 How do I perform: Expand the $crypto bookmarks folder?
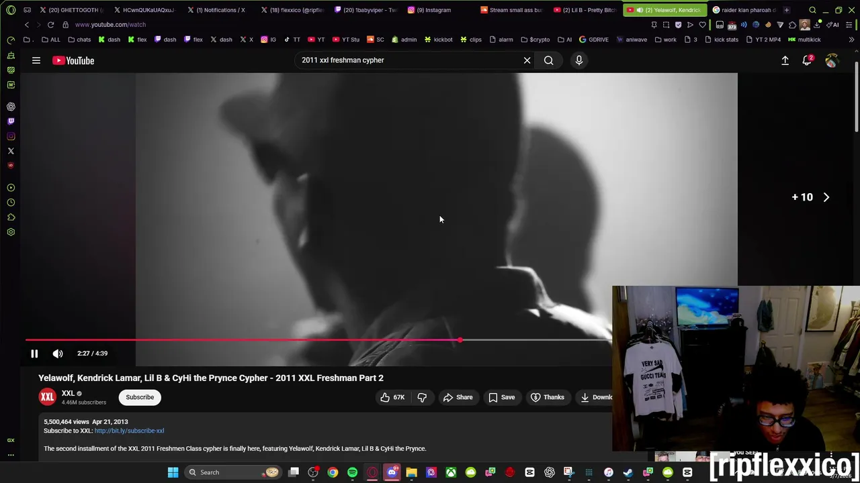(535, 40)
